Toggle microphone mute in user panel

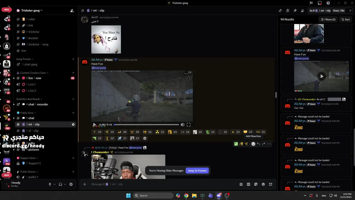coord(50,184)
